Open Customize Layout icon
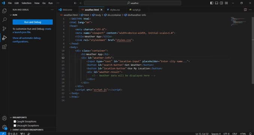The image size is (254, 135). pos(226,3)
